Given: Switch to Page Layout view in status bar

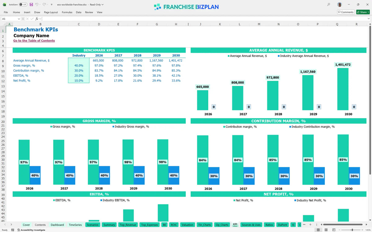Looking at the screenshot, I should coord(326,230).
